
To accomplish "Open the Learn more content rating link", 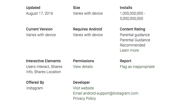I will [129, 50].
